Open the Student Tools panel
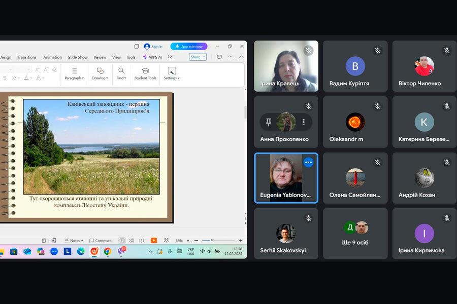Screen dimensions: 457x304 point(145,73)
